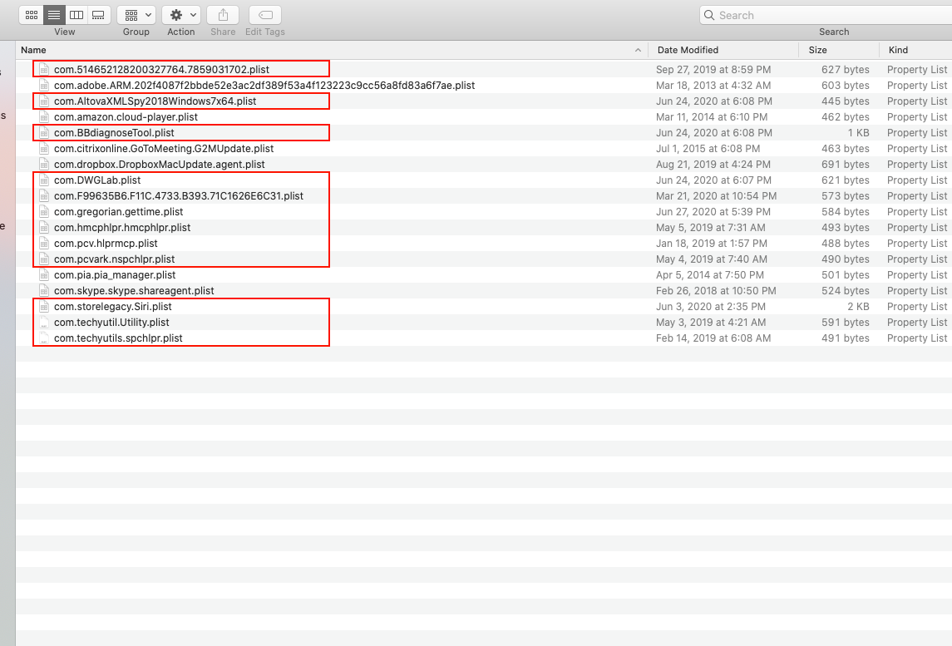Click file icon of com.pcv.hlprmcp.plist
This screenshot has width=952, height=646.
point(44,243)
